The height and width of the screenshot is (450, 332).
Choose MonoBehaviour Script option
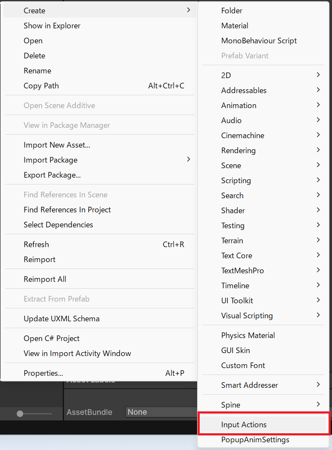[259, 41]
